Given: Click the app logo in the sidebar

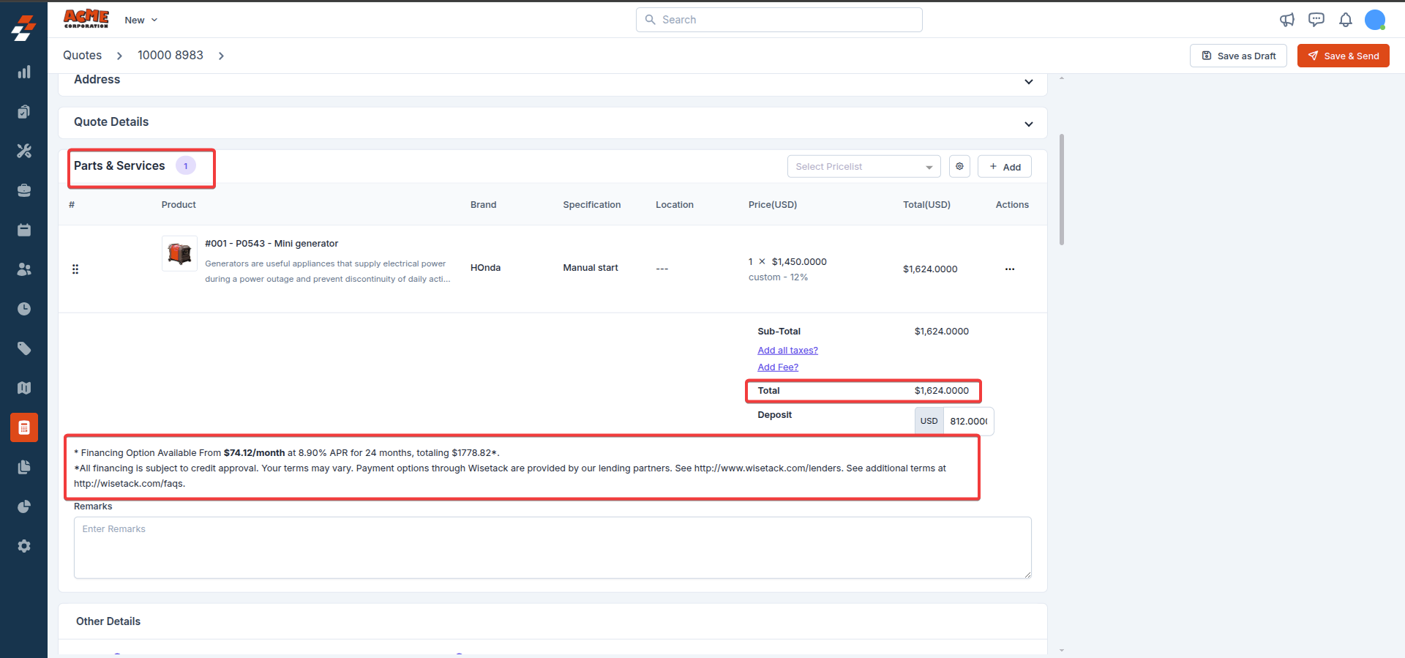Looking at the screenshot, I should tap(24, 28).
